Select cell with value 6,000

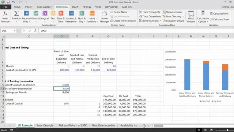tap(61, 85)
